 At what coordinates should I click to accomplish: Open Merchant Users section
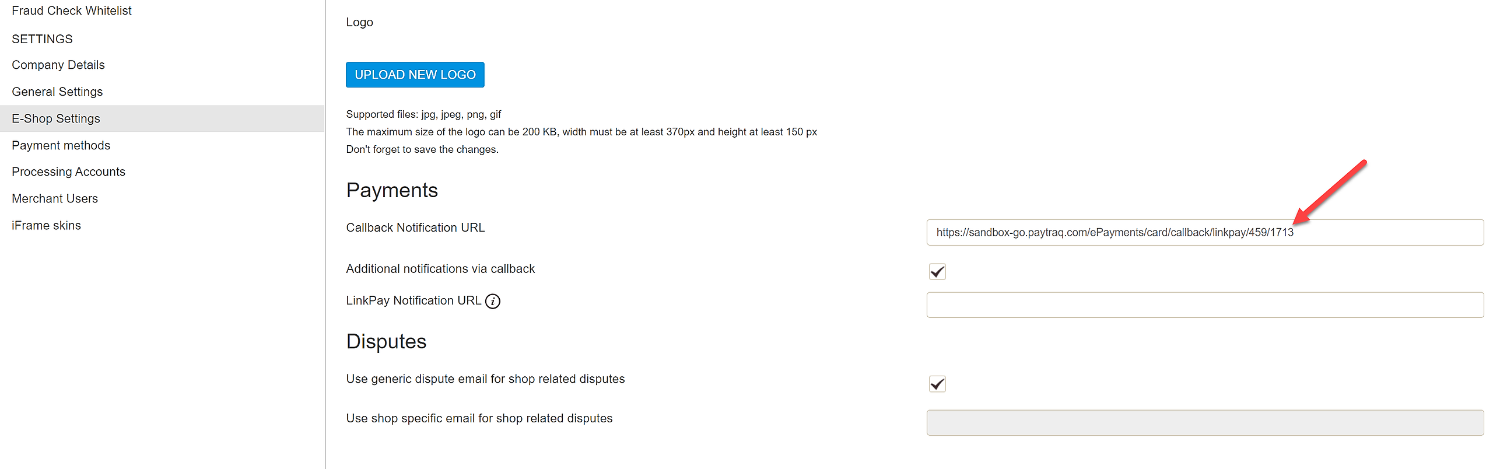coord(55,198)
